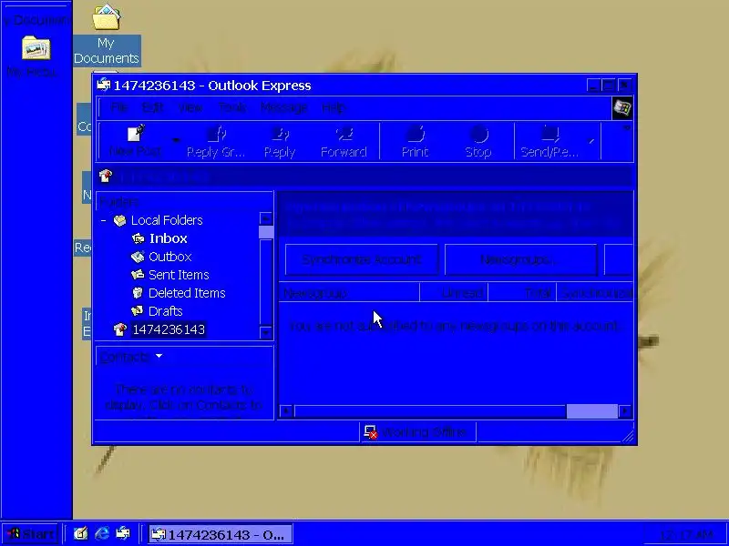Image resolution: width=729 pixels, height=546 pixels.
Task: Select the Local Folders item
Action: 167,220
